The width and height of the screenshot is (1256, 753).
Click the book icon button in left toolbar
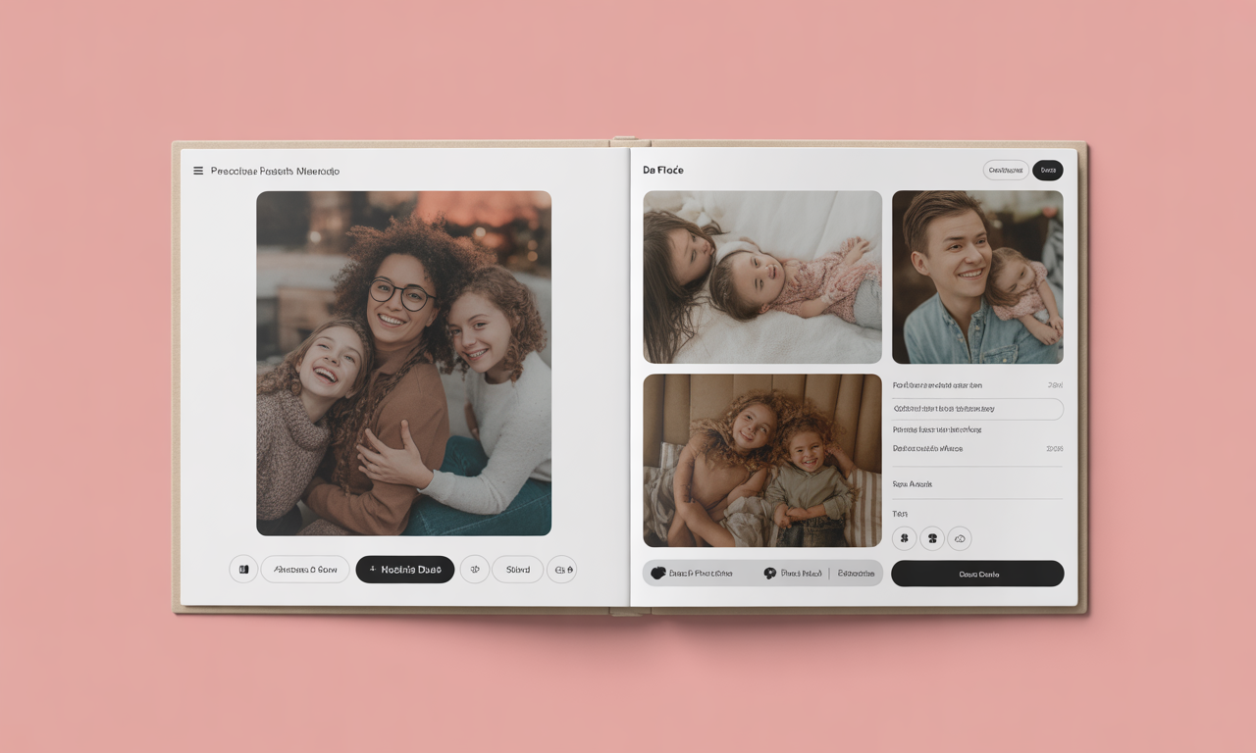click(243, 570)
